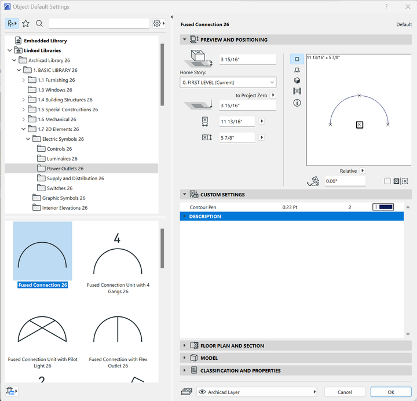Toggle the empty mirror checkbox

(x=387, y=181)
